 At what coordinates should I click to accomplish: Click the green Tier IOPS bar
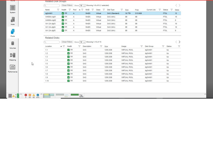tap(75, 95)
